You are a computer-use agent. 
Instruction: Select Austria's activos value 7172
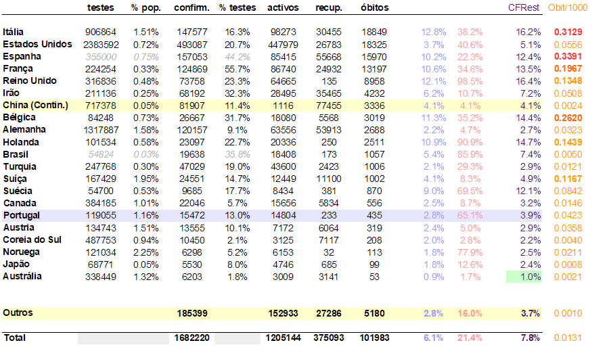click(283, 228)
